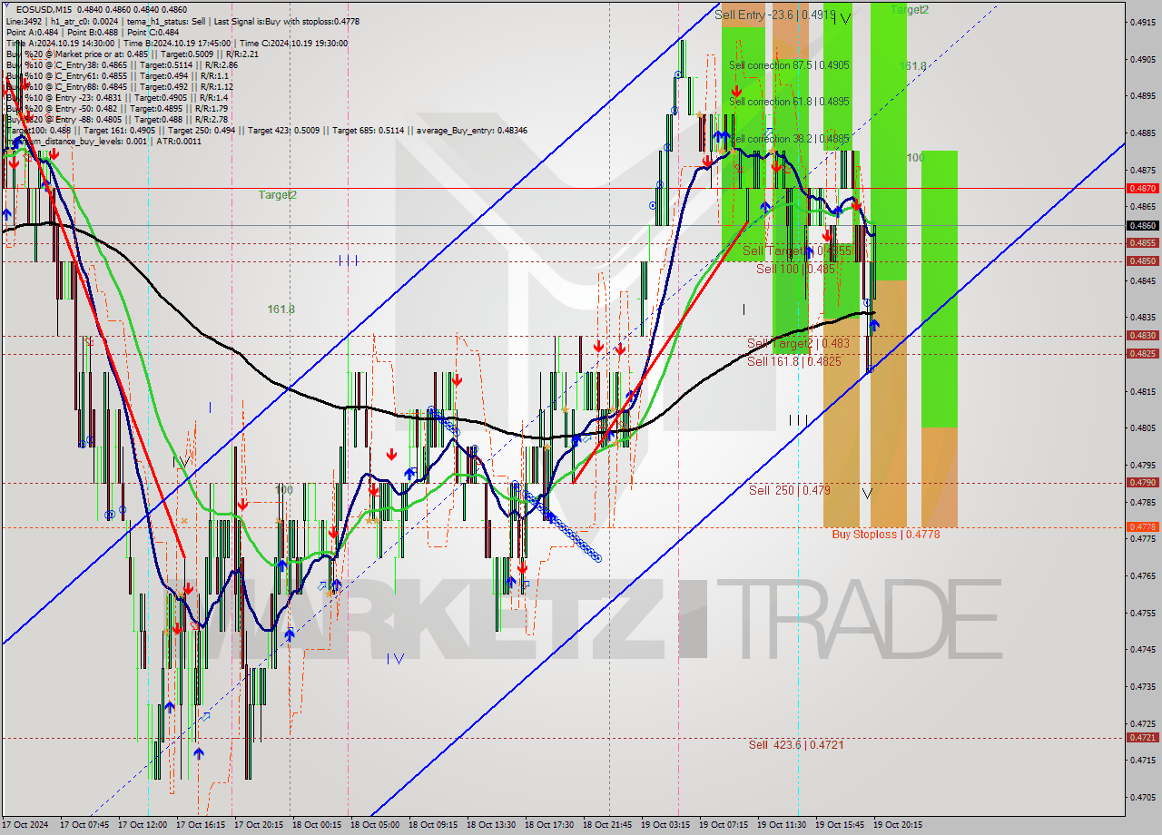Image resolution: width=1162 pixels, height=835 pixels.
Task: Click the '19 Oct 07:15' time axis label
Action: [724, 825]
